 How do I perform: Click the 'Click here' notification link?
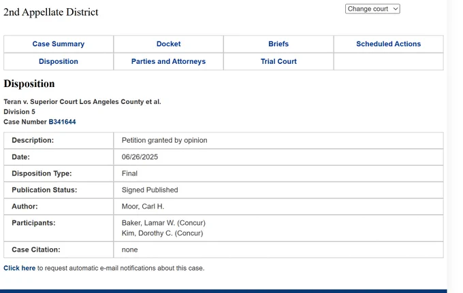coord(20,268)
